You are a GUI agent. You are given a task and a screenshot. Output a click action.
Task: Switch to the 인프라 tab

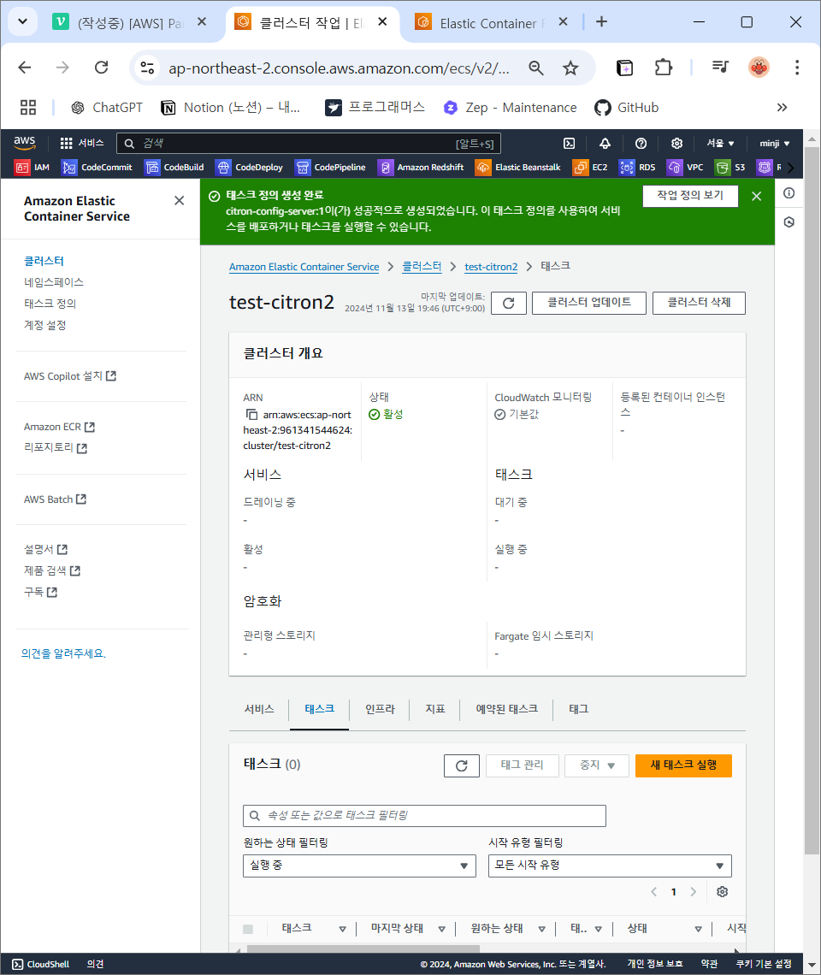pyautogui.click(x=380, y=710)
